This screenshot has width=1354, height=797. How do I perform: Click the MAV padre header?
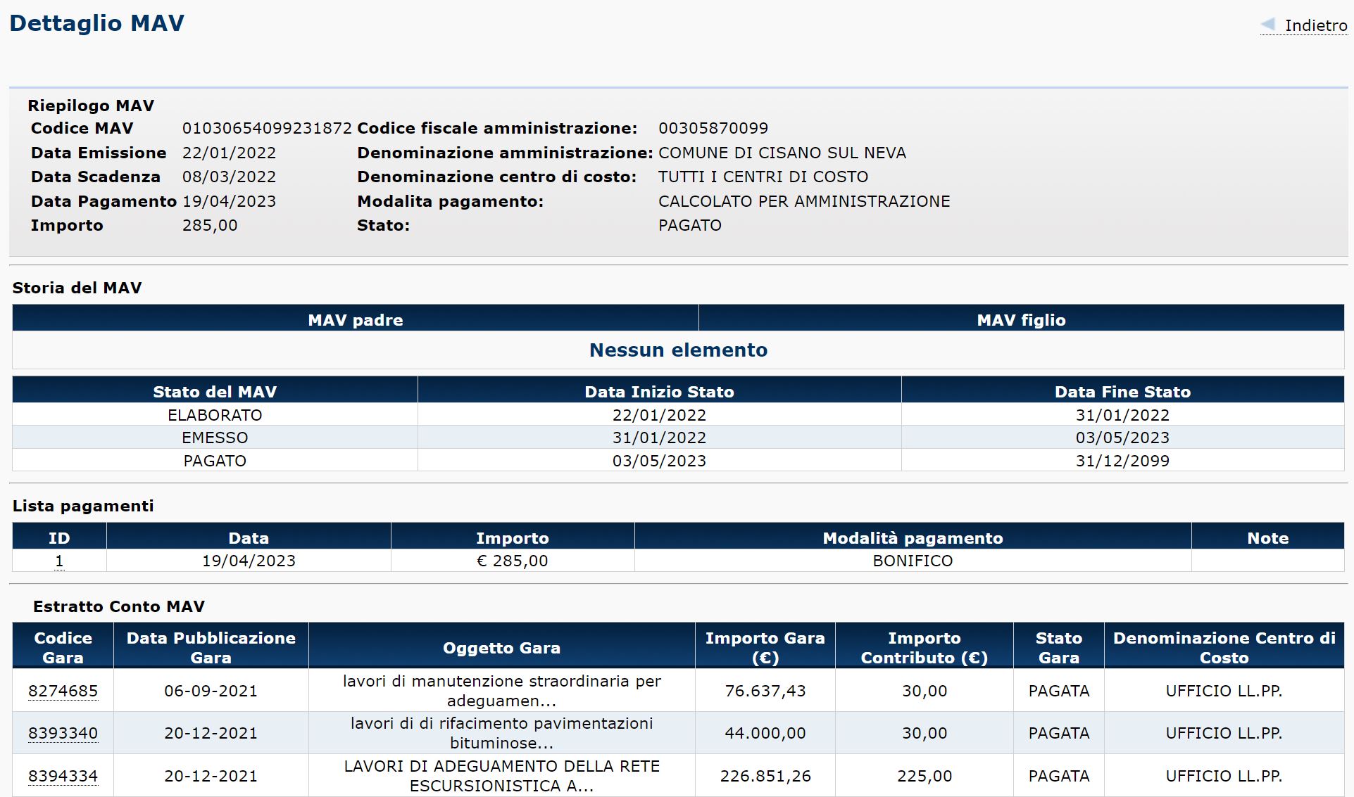pyautogui.click(x=355, y=320)
